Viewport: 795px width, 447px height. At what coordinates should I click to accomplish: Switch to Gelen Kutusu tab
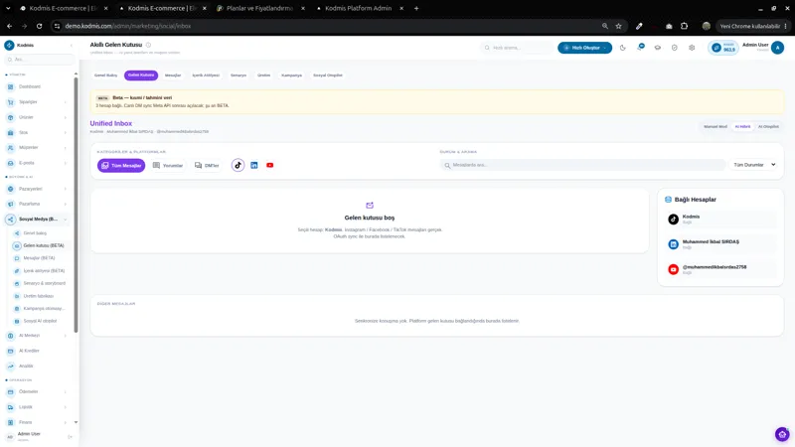(141, 75)
